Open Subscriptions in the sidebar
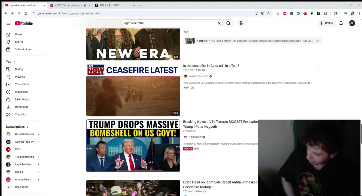The height and width of the screenshot is (196, 362). coord(23,50)
